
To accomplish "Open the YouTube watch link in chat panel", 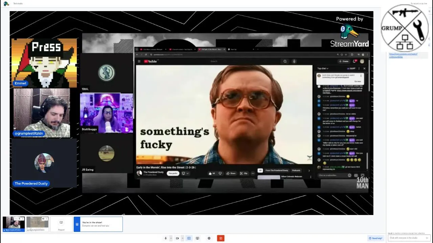I will (403, 55).
